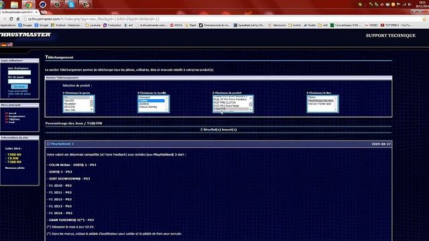The image size is (429, 241).
Task: Open the Images bookmark
Action: (25, 25)
